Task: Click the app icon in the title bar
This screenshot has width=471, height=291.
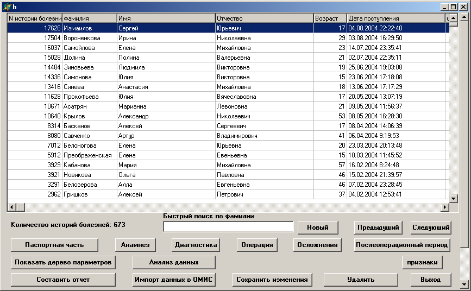Action: [7, 7]
